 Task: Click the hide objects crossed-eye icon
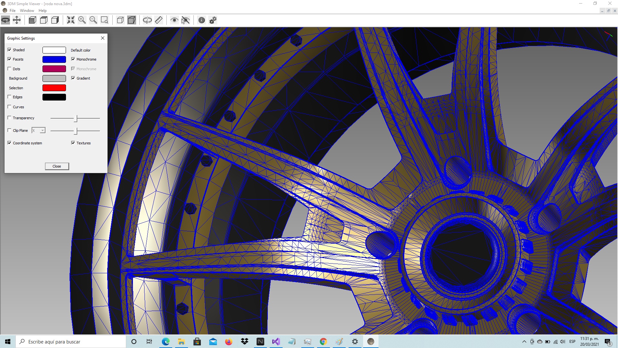185,20
